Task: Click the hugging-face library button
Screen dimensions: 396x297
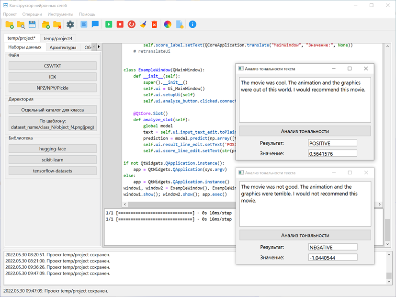Action: (x=53, y=149)
